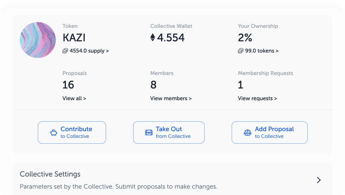Open the members list via View members
Screen dimensions: 345x195
(171, 98)
